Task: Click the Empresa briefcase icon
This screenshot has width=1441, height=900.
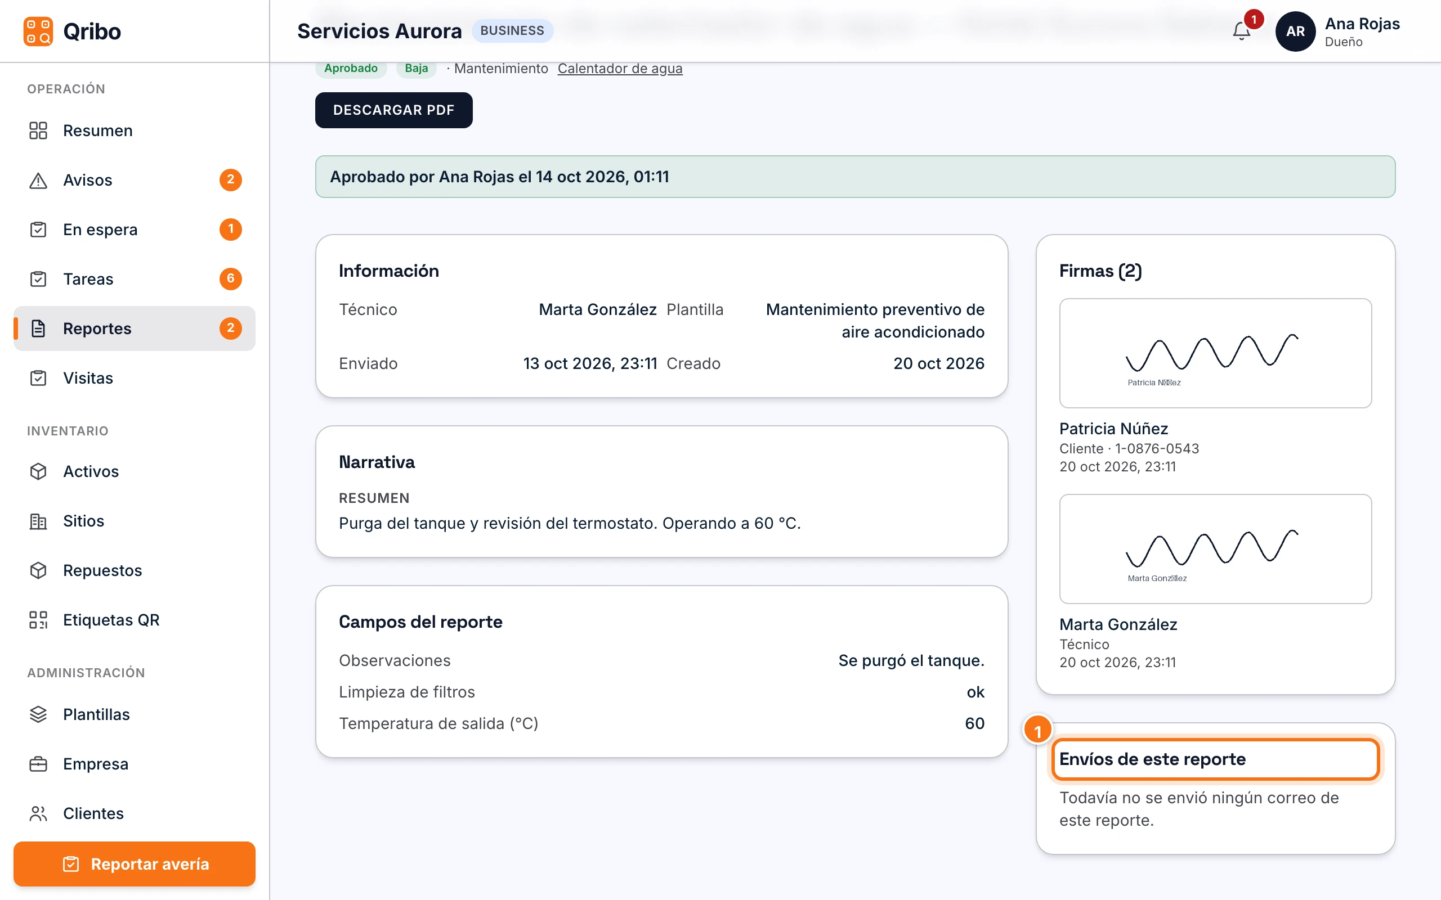Action: tap(38, 763)
